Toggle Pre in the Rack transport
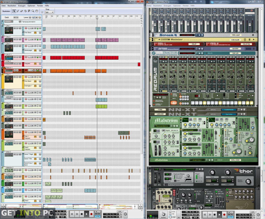Image resolution: width=265 pixels, height=219 pixels. click(170, 214)
